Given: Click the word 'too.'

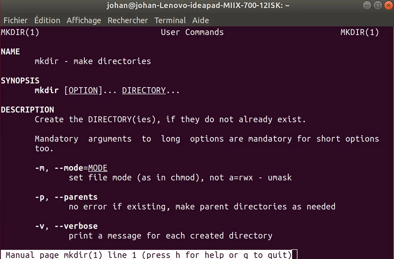Looking at the screenshot, I should (44, 149).
